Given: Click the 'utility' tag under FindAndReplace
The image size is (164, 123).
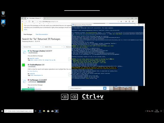Looking at the screenshot, I should pyautogui.click(x=32, y=75).
